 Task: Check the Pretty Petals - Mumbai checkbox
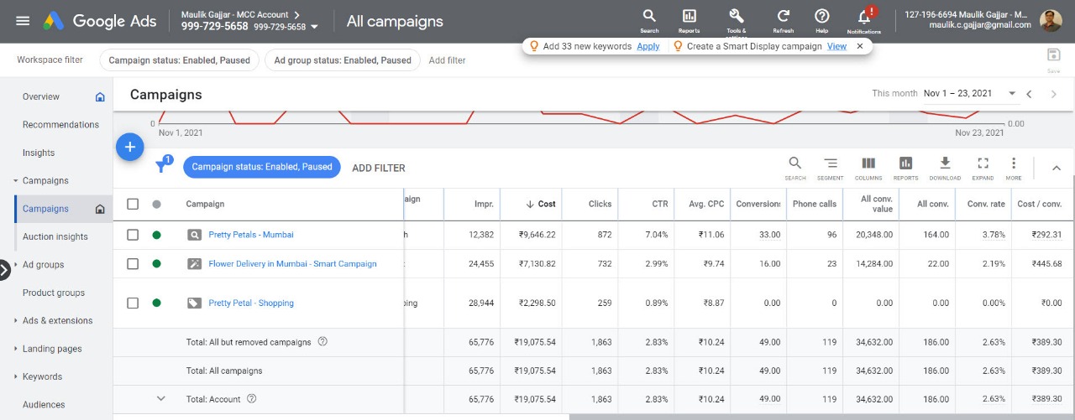coord(133,235)
